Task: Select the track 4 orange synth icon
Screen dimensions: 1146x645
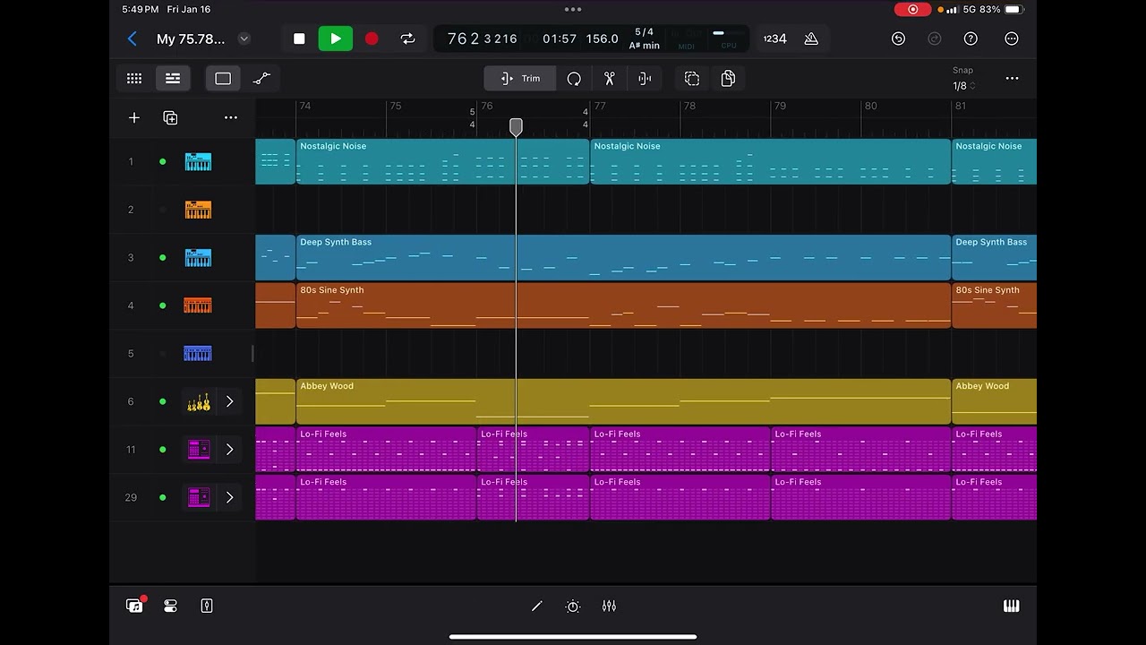Action: pyautogui.click(x=198, y=305)
